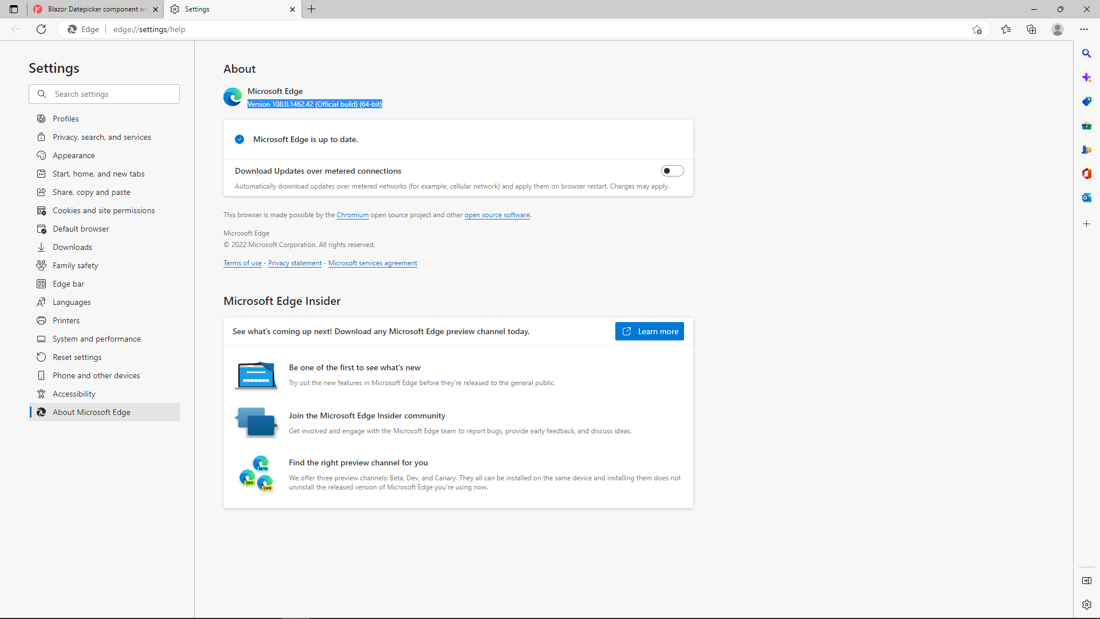Click 'Join the Microsoft Edge Insider community'
This screenshot has width=1100, height=619.
(x=367, y=416)
